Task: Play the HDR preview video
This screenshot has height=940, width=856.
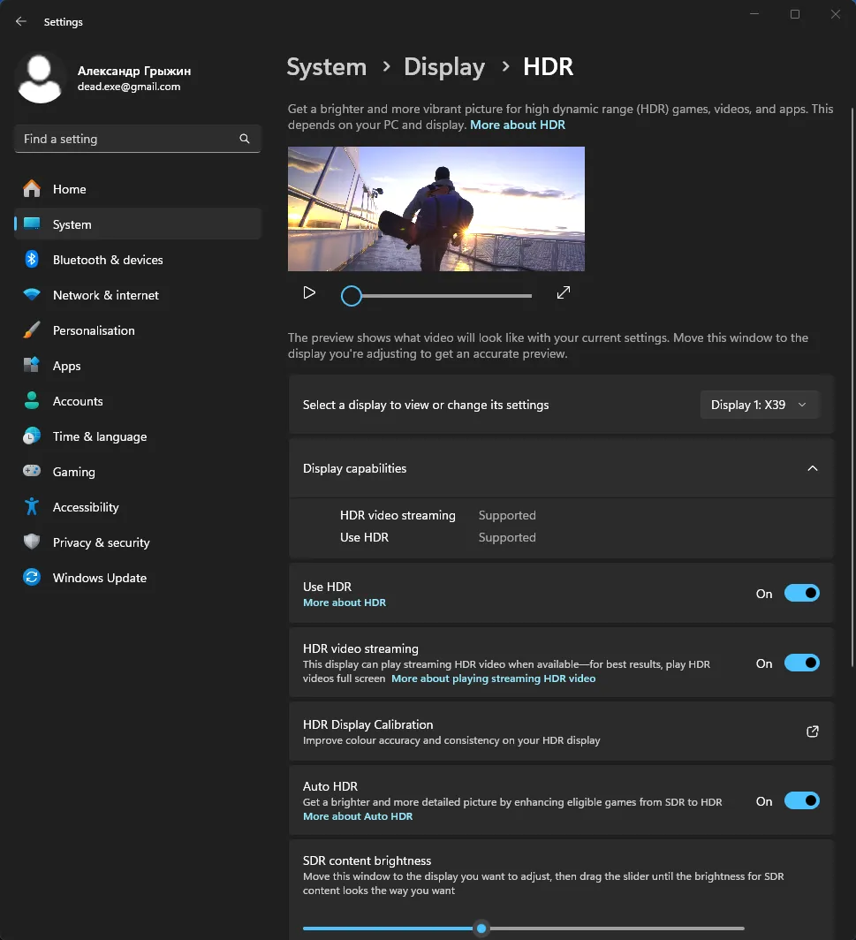Action: pos(309,293)
